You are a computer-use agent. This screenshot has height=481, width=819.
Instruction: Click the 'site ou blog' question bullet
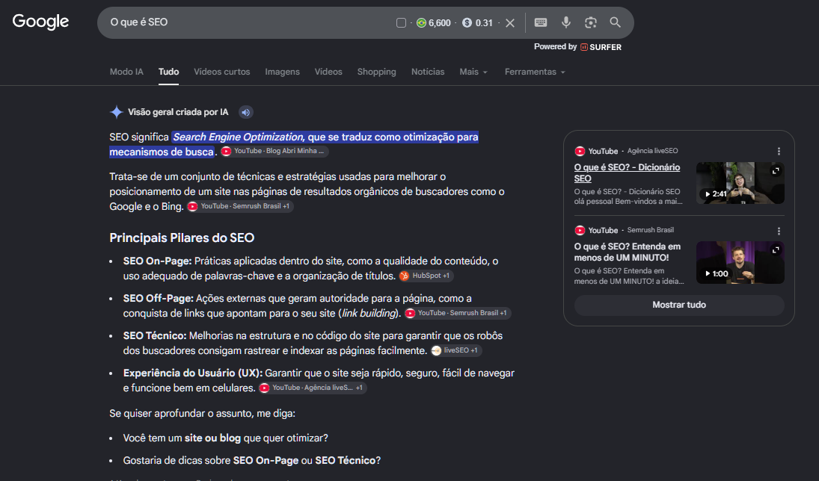tap(226, 438)
